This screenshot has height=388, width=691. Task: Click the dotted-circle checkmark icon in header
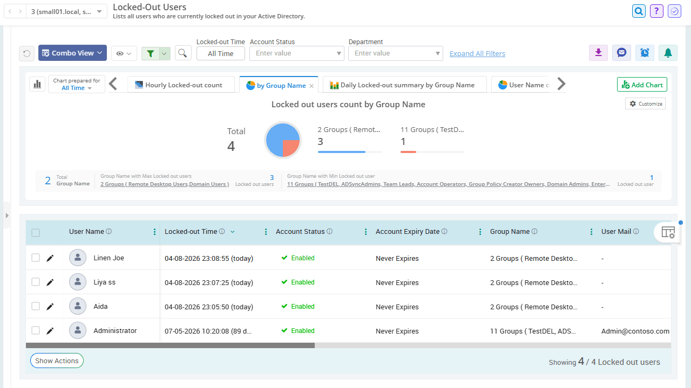(674, 11)
